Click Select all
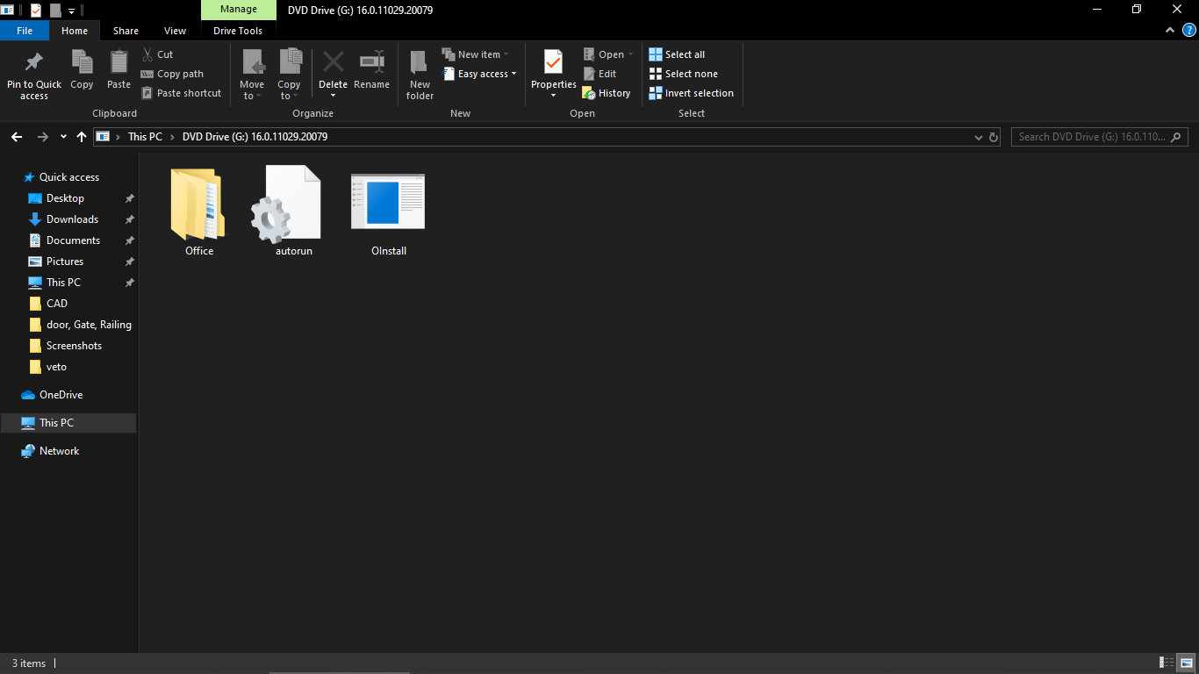This screenshot has width=1199, height=674. click(x=677, y=54)
